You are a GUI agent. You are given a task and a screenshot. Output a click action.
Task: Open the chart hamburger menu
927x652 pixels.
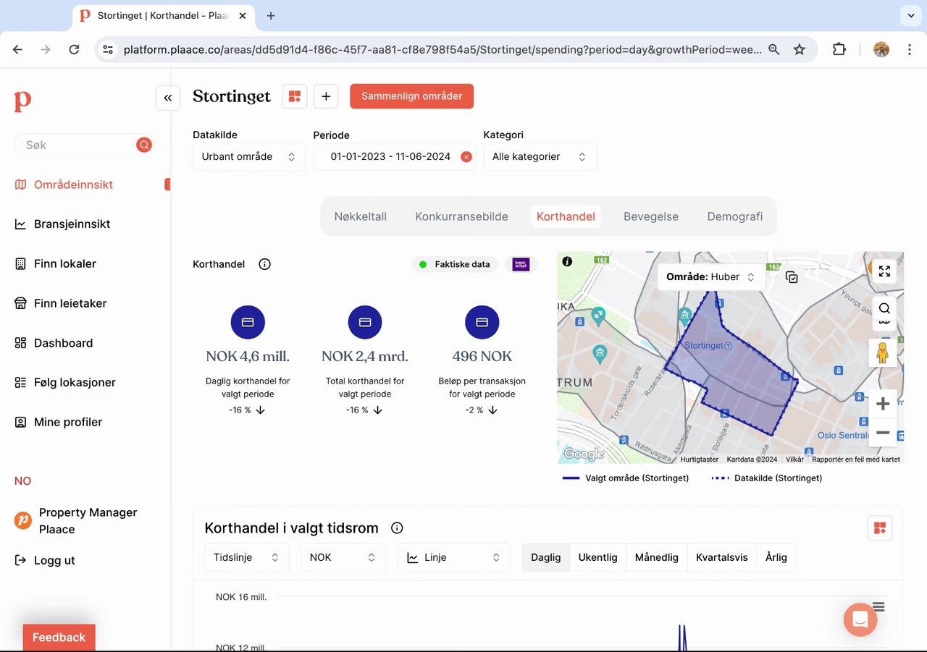[x=878, y=606]
